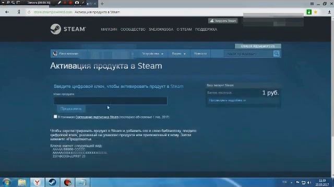The height and width of the screenshot is (187, 334).
Task: Open a new browser tab with plus
Action: tap(102, 4)
